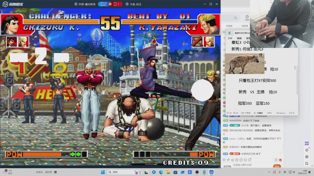The width and height of the screenshot is (314, 176).
Task: Open the Microsoft Store taskbar icon
Action: tap(175, 172)
